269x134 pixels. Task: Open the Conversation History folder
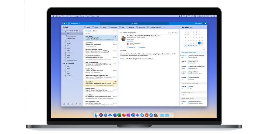click(71, 60)
